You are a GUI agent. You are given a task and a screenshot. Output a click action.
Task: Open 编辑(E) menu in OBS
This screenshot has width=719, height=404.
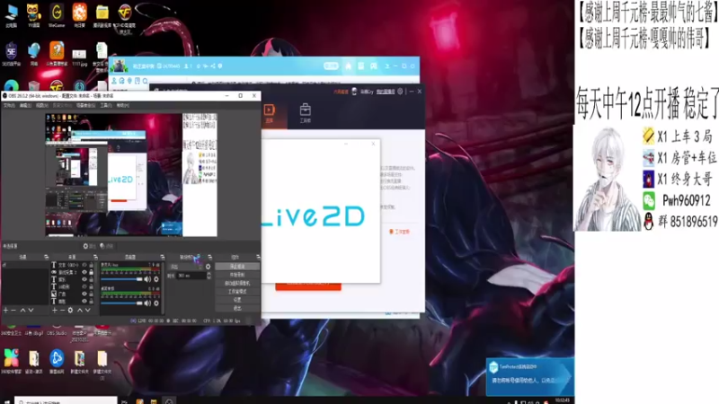[25, 105]
